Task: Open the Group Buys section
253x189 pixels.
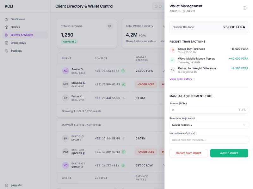Action: point(18,43)
